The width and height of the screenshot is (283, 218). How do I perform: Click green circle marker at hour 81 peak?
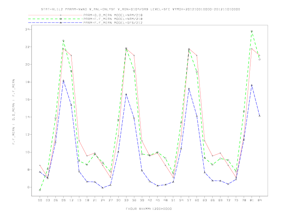pyautogui.click(x=252, y=31)
